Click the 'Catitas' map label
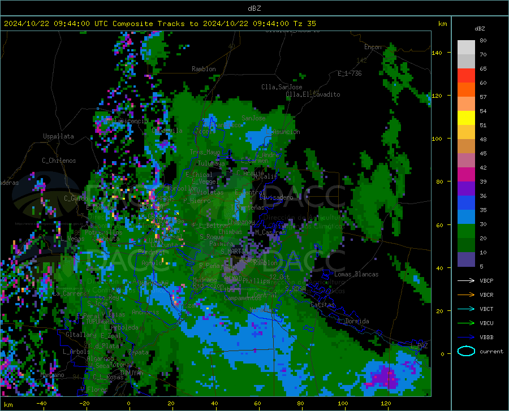The height and width of the screenshot is (411, 509). (322, 305)
